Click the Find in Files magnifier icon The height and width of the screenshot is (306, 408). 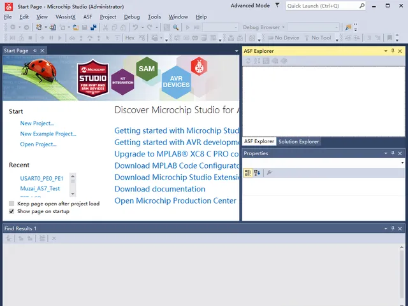(x=176, y=27)
